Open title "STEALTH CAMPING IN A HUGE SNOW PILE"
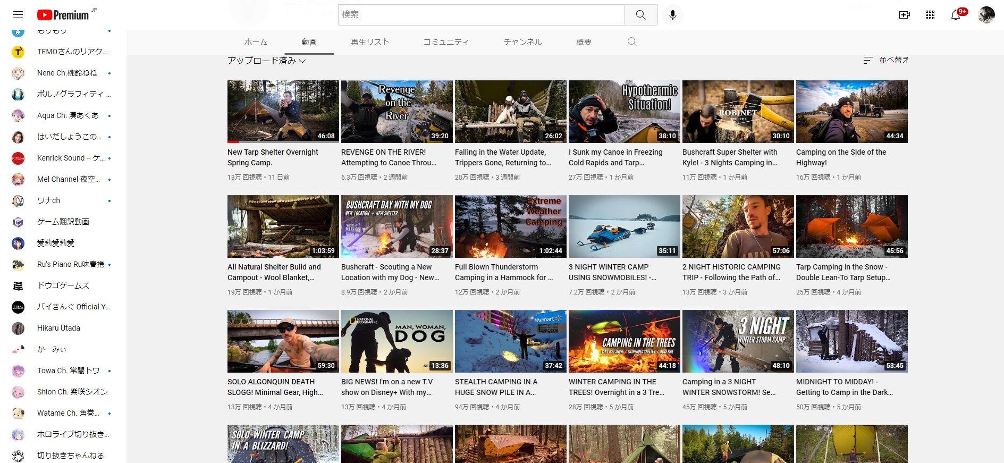 (x=496, y=387)
